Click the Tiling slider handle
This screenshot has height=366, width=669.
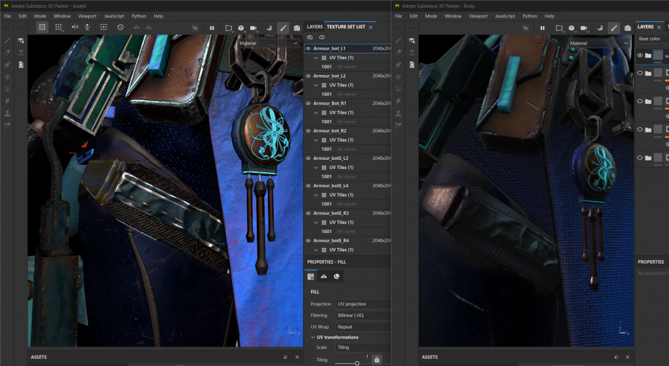357,363
